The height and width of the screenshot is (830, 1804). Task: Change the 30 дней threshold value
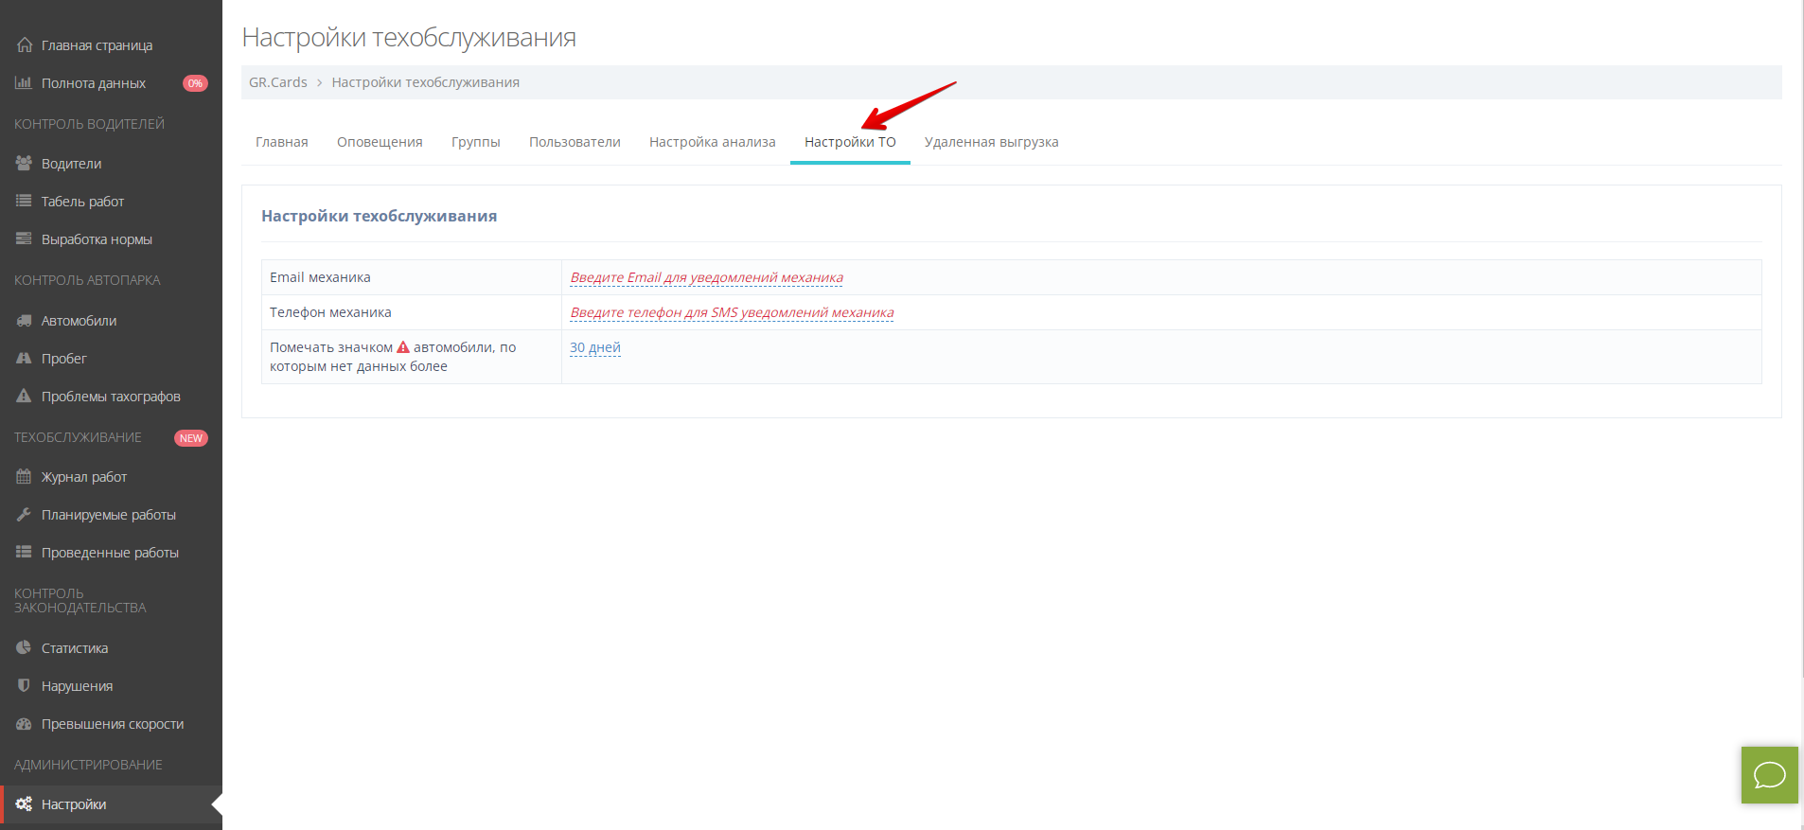594,347
